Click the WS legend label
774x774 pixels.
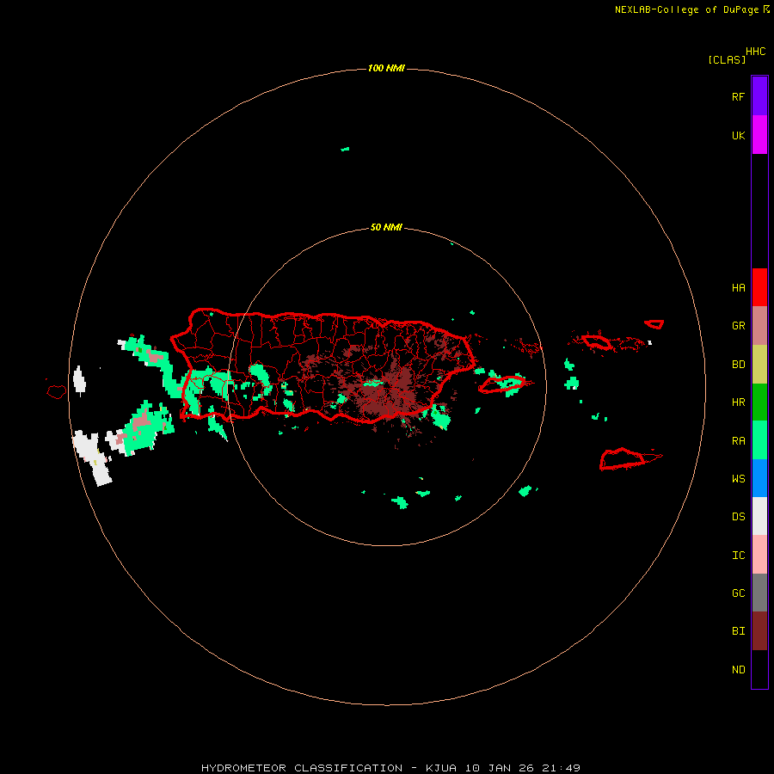point(738,479)
